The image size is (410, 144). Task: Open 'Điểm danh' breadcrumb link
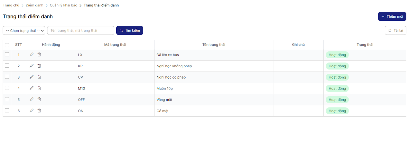pyautogui.click(x=34, y=5)
